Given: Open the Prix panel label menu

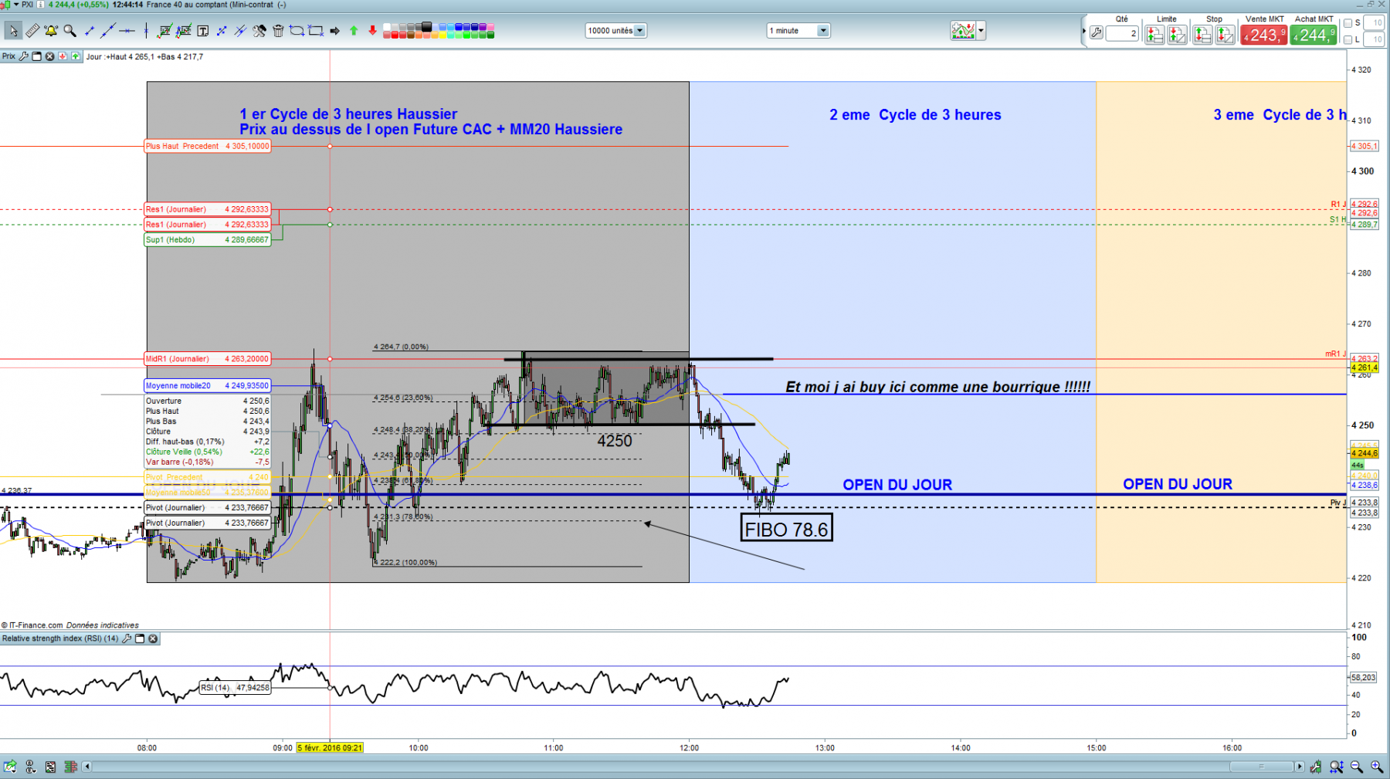Looking at the screenshot, I should tap(8, 56).
